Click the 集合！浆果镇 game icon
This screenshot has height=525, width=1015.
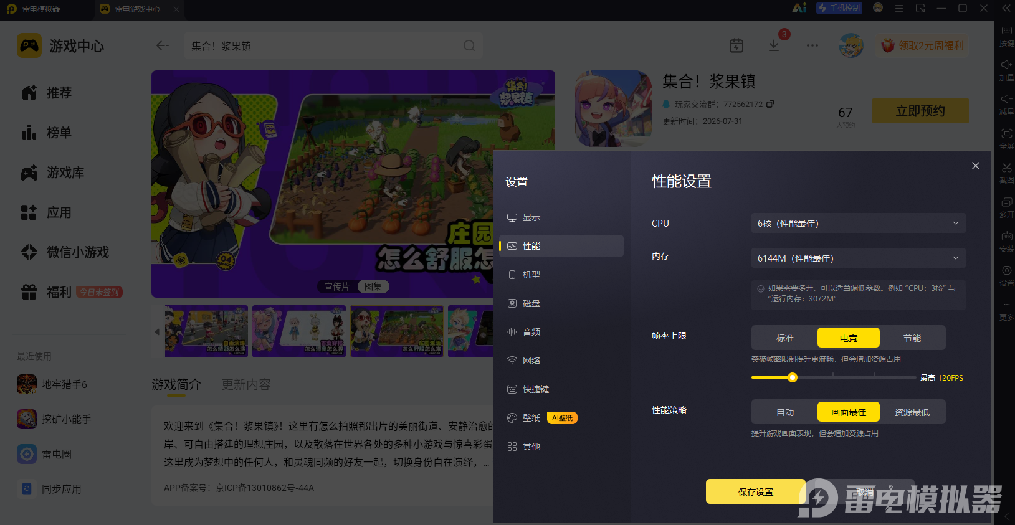pos(613,108)
